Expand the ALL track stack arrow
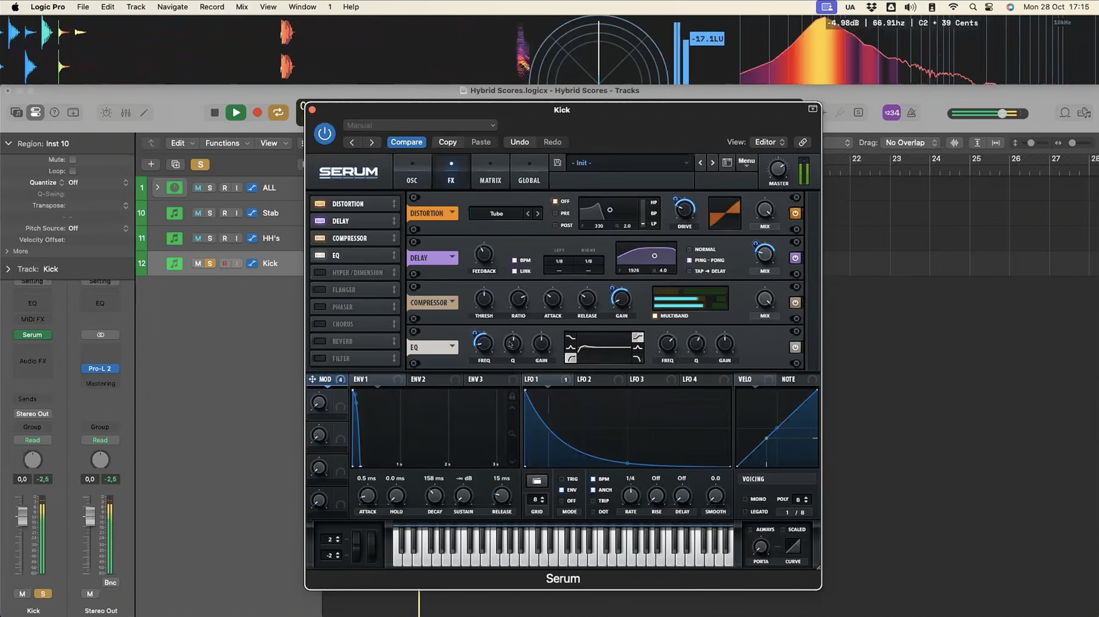The width and height of the screenshot is (1099, 617). pyautogui.click(x=157, y=188)
